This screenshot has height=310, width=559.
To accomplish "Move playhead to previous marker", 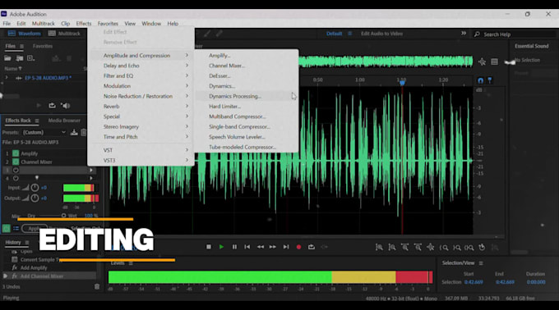I will coord(247,247).
